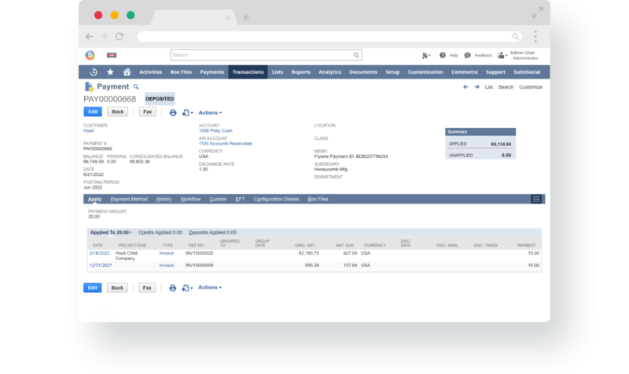Image resolution: width=629 pixels, height=374 pixels.
Task: Go to the Home dashboard icon
Action: (126, 71)
